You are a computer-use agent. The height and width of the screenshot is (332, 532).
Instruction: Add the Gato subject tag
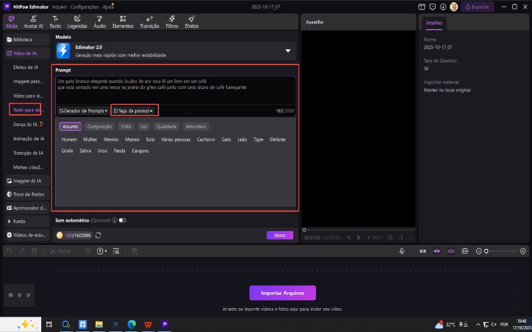pos(226,139)
